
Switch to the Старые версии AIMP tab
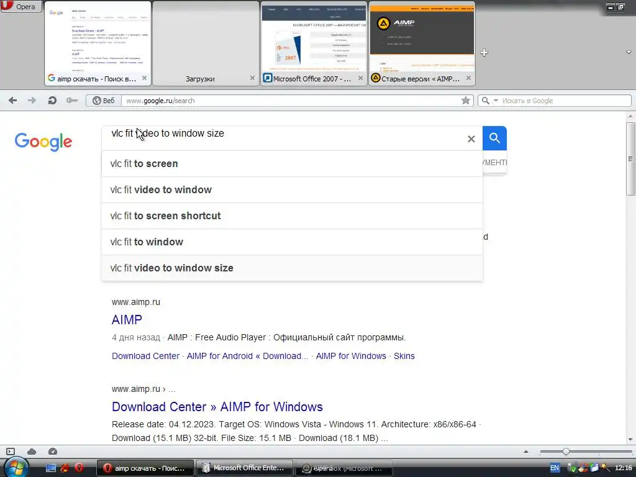[x=422, y=43]
